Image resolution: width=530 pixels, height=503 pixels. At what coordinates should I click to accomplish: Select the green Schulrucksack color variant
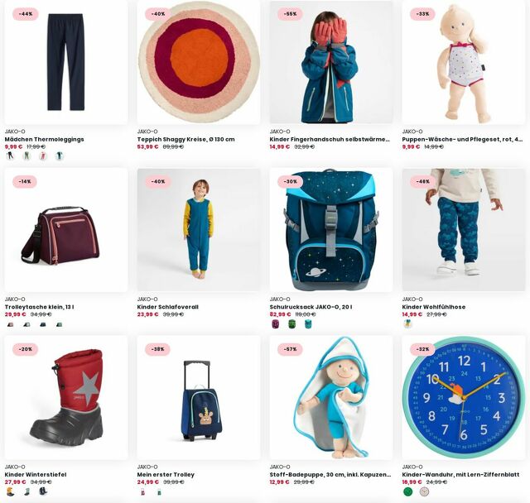tap(291, 324)
